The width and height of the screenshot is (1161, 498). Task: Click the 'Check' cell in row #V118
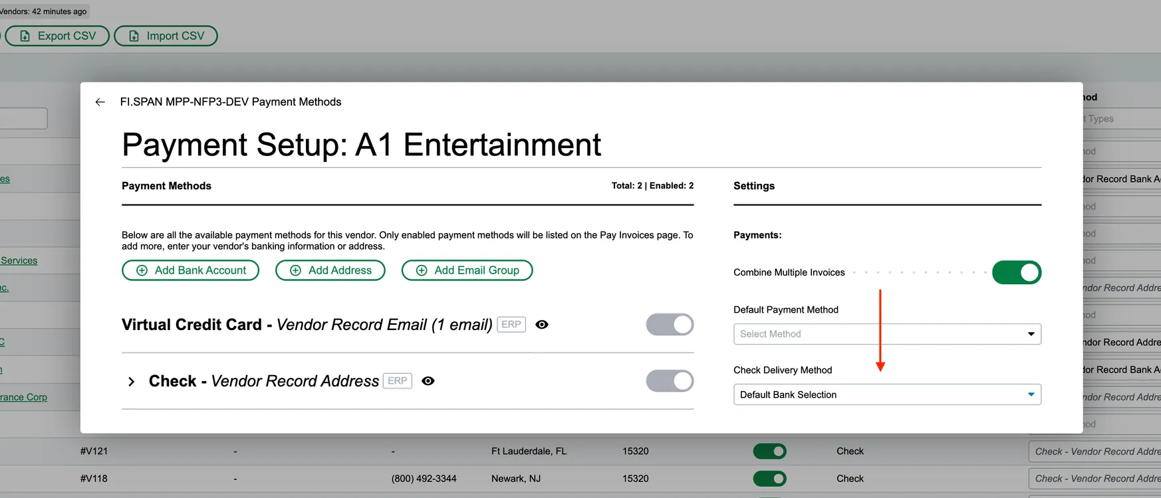(x=850, y=479)
